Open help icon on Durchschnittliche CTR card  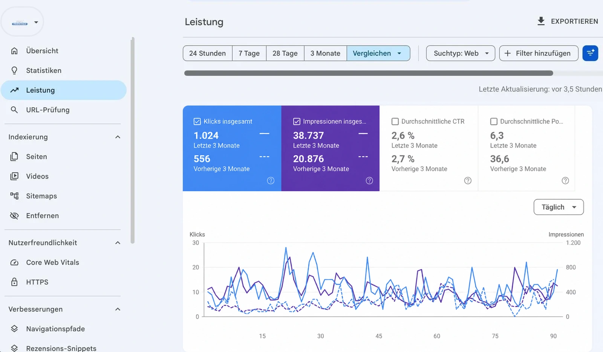point(468,181)
